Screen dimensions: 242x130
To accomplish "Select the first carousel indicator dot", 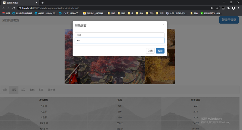I will tap(115, 78).
